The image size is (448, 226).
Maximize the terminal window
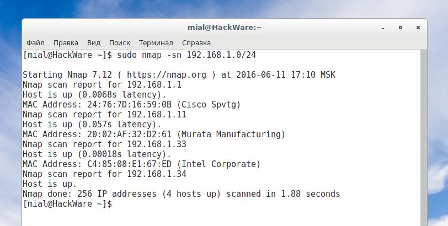(401, 27)
